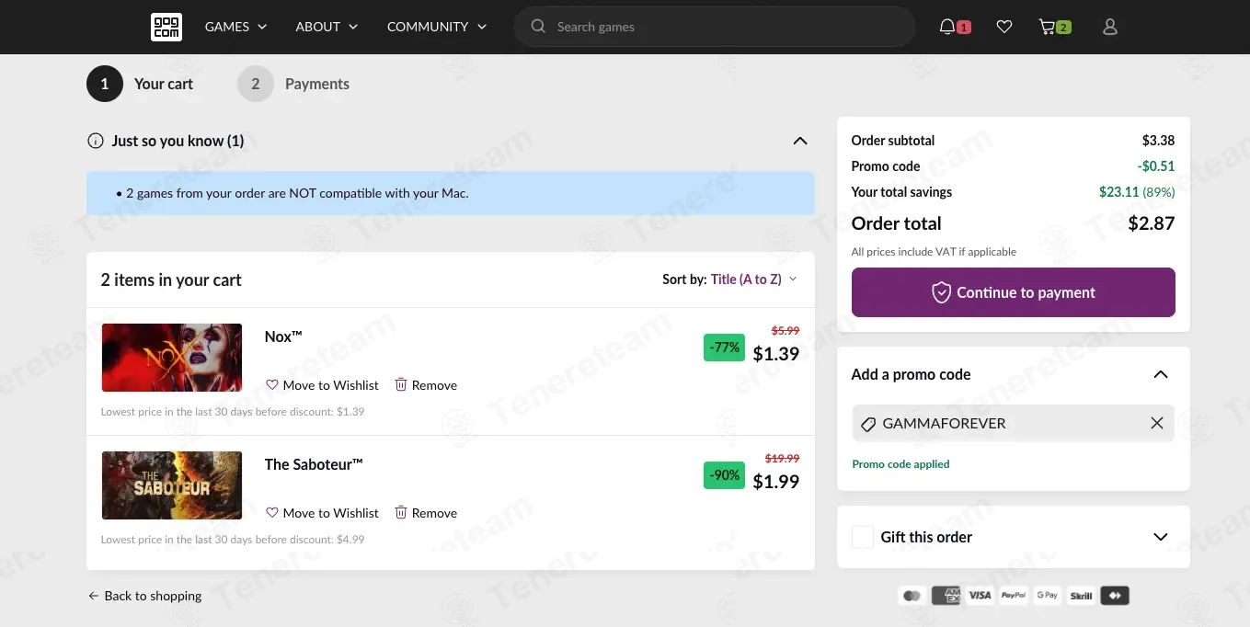Click the Google Pay payment icon
Viewport: 1250px width, 627px height.
click(1047, 596)
